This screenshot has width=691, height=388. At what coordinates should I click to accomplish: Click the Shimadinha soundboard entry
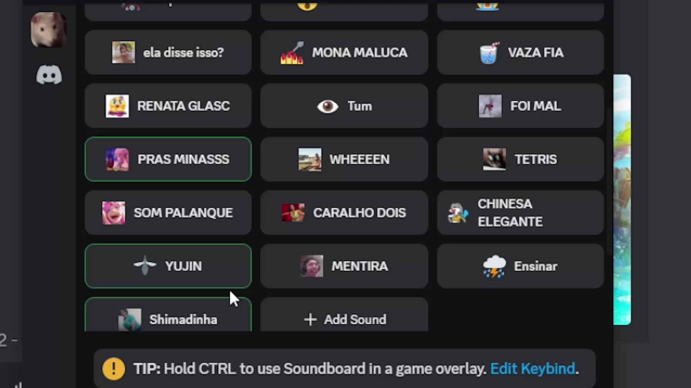168,319
